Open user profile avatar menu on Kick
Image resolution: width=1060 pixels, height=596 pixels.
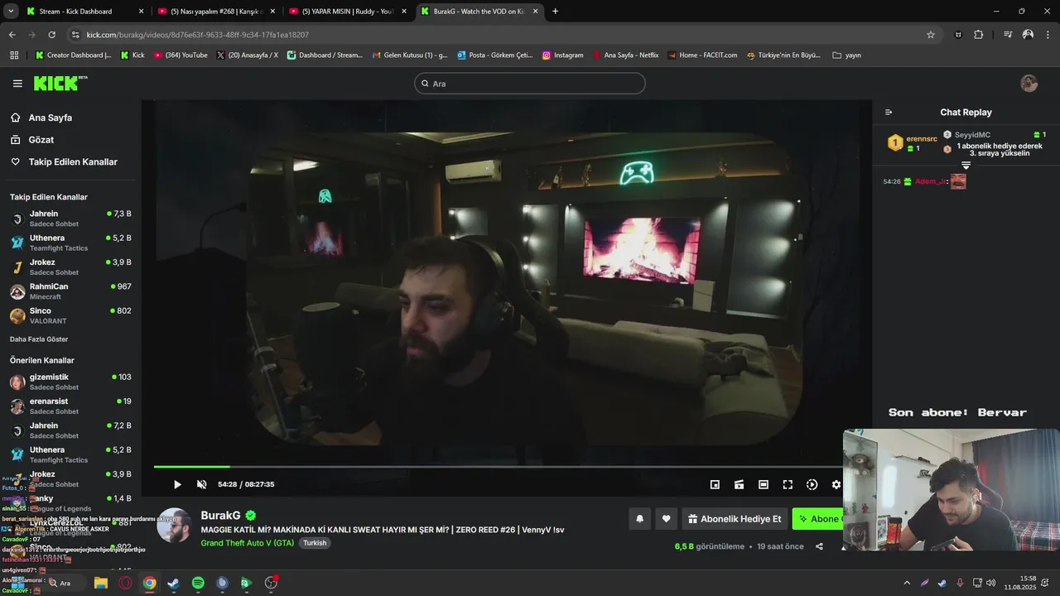click(1029, 84)
